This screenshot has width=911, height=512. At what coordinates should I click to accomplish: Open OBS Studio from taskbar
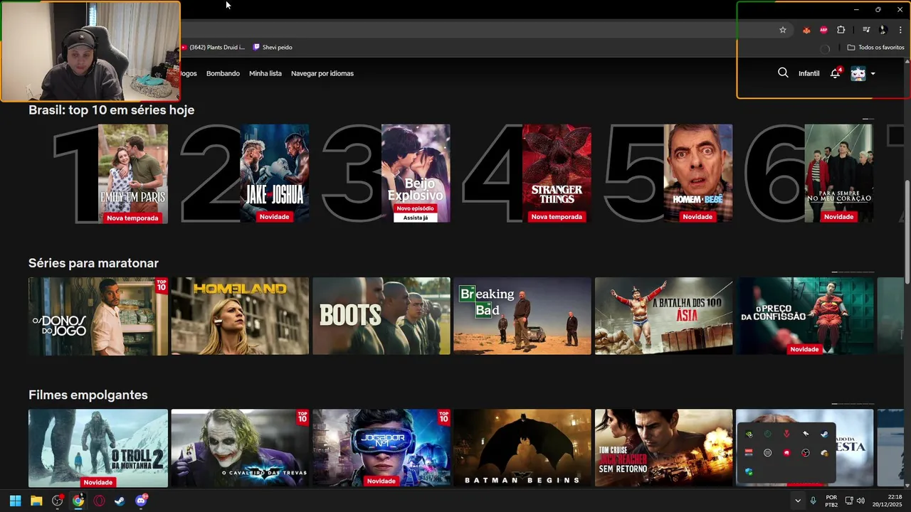58,501
